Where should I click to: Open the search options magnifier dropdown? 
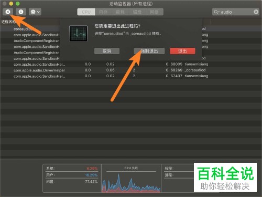tap(216, 12)
